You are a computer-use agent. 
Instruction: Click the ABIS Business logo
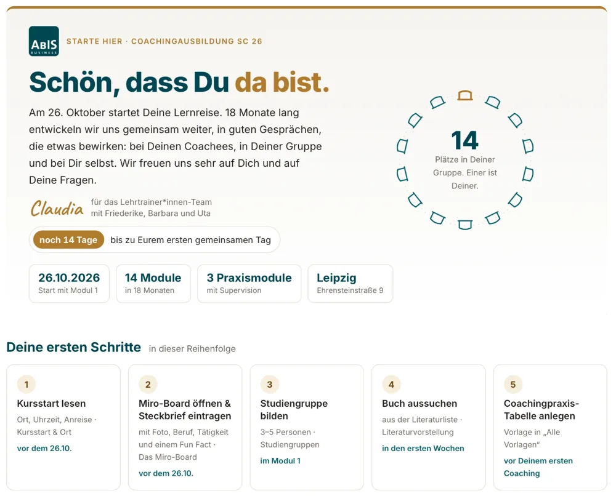(44, 41)
